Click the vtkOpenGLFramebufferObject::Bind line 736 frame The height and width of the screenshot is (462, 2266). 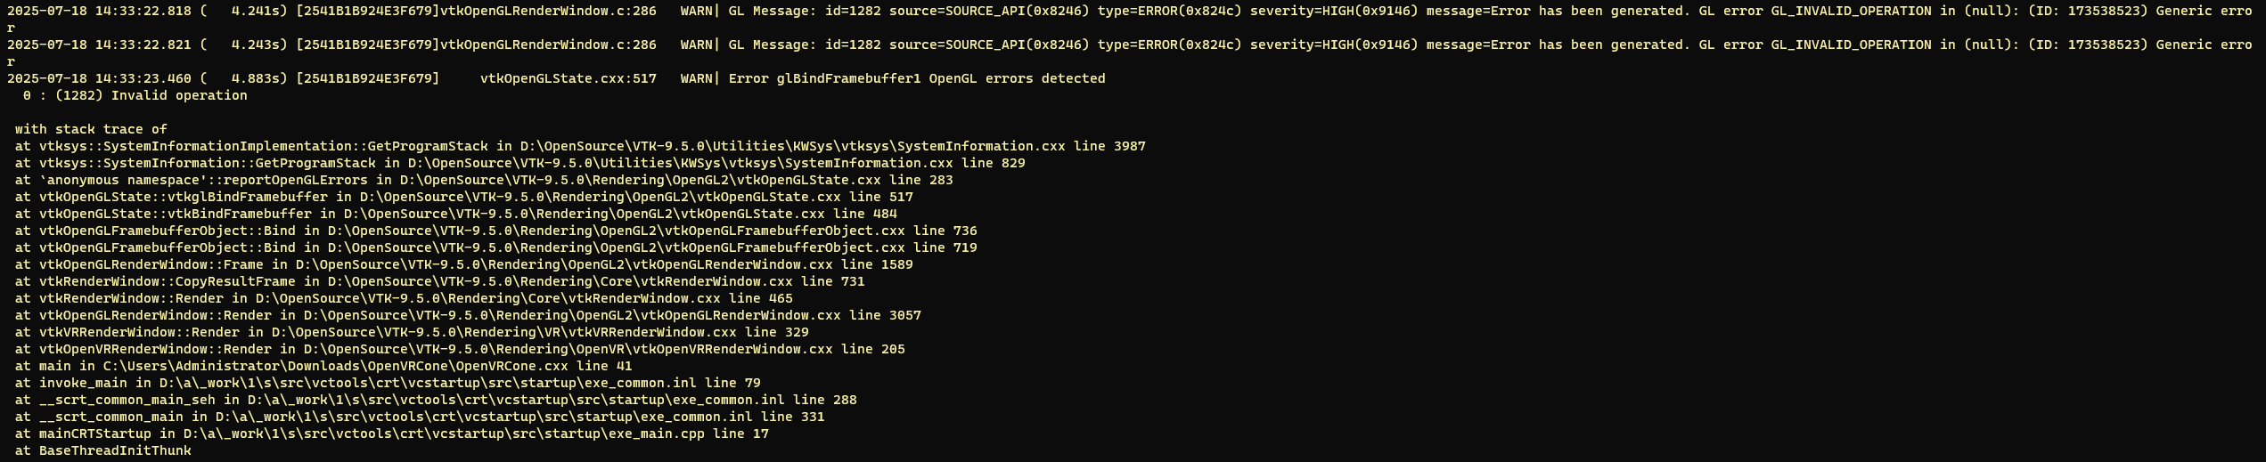tap(496, 231)
